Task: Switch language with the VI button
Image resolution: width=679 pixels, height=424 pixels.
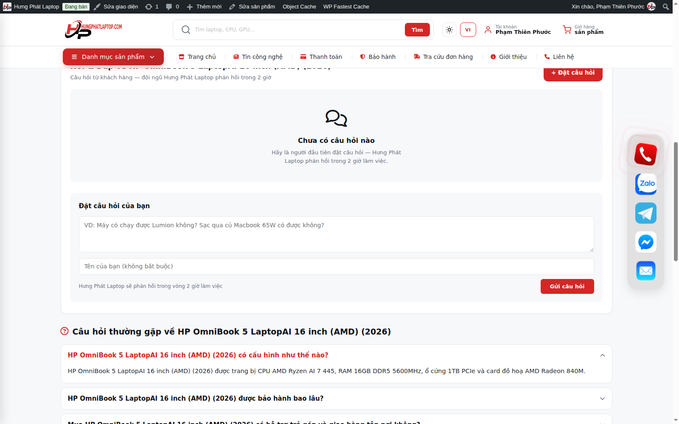Action: point(468,30)
